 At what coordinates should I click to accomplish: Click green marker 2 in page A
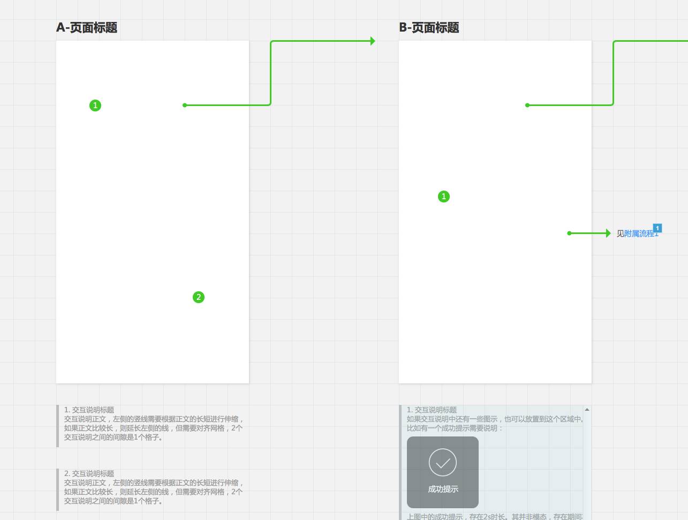pos(199,297)
